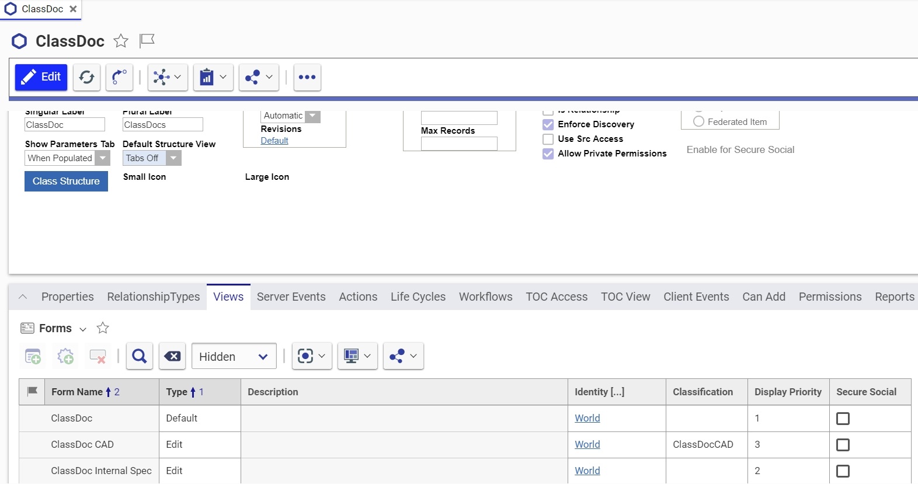Click the flag column header in grid
The height and width of the screenshot is (484, 918).
tap(33, 392)
